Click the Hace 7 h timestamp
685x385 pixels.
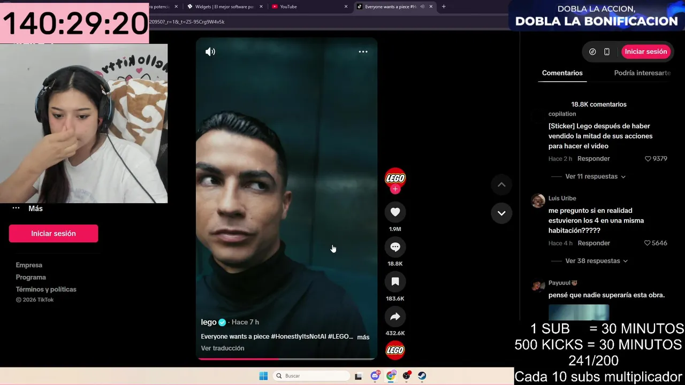click(245, 322)
